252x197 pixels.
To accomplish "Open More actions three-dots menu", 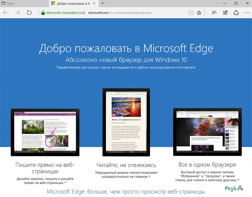I will click(247, 13).
